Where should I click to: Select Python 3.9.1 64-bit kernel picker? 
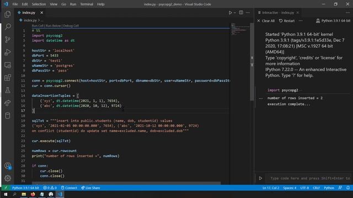coord(333,21)
